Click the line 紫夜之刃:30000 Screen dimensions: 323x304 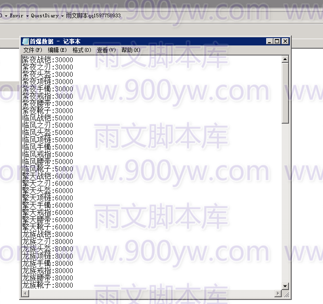pos(48,67)
